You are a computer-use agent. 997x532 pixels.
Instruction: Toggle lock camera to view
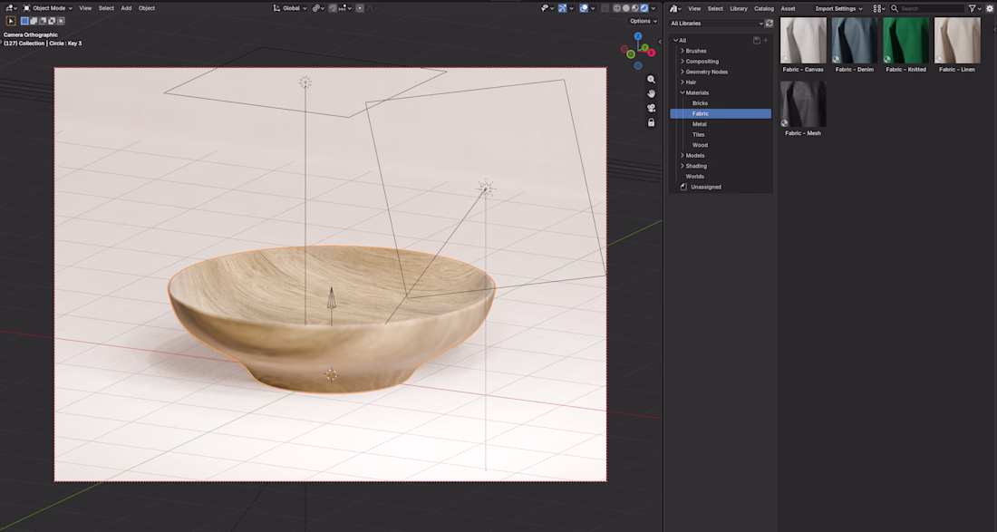(651, 122)
